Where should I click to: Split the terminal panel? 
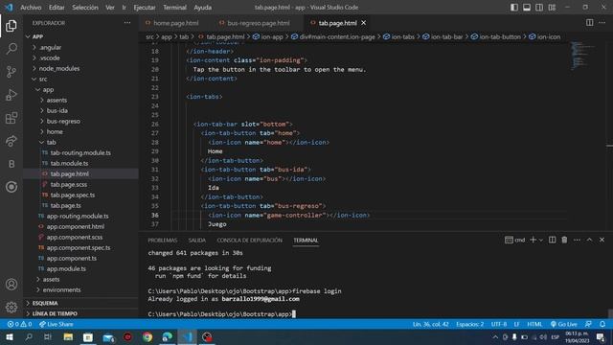pos(552,240)
